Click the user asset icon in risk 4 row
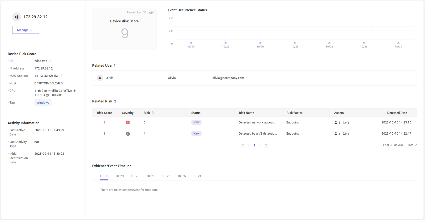The height and width of the screenshot is (220, 425). tap(336, 134)
